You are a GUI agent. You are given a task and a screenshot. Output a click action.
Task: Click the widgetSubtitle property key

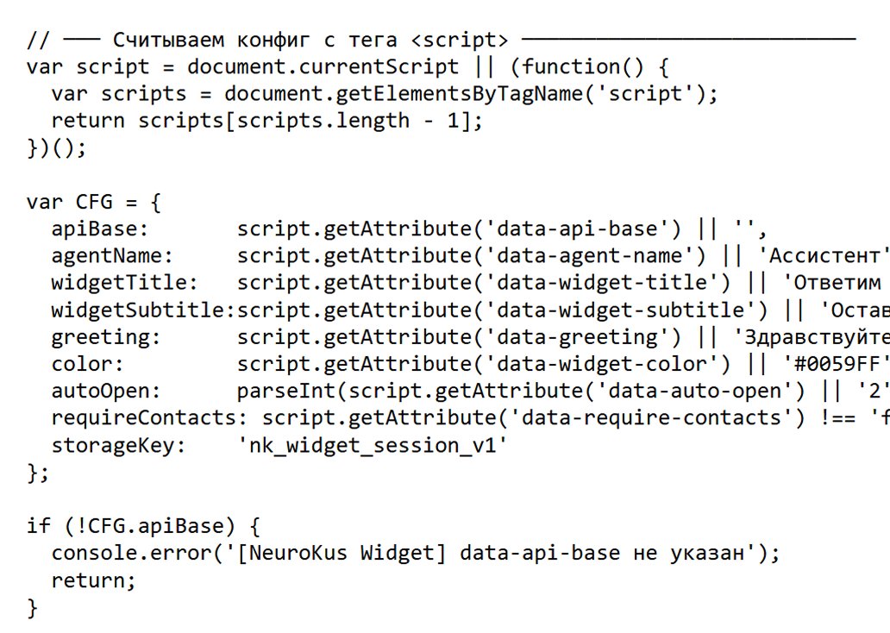[143, 310]
